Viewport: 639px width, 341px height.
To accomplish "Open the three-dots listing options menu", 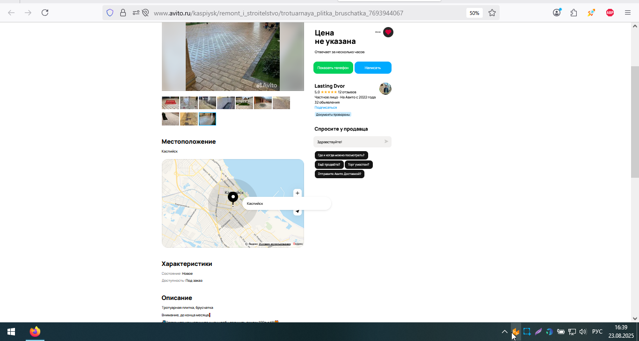I will tap(378, 32).
